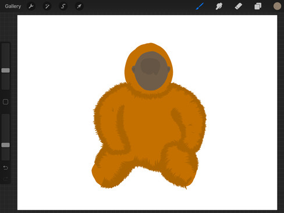Image resolution: width=284 pixels, height=213 pixels.
Task: Click the brush size slider handle
Action: tap(6, 70)
